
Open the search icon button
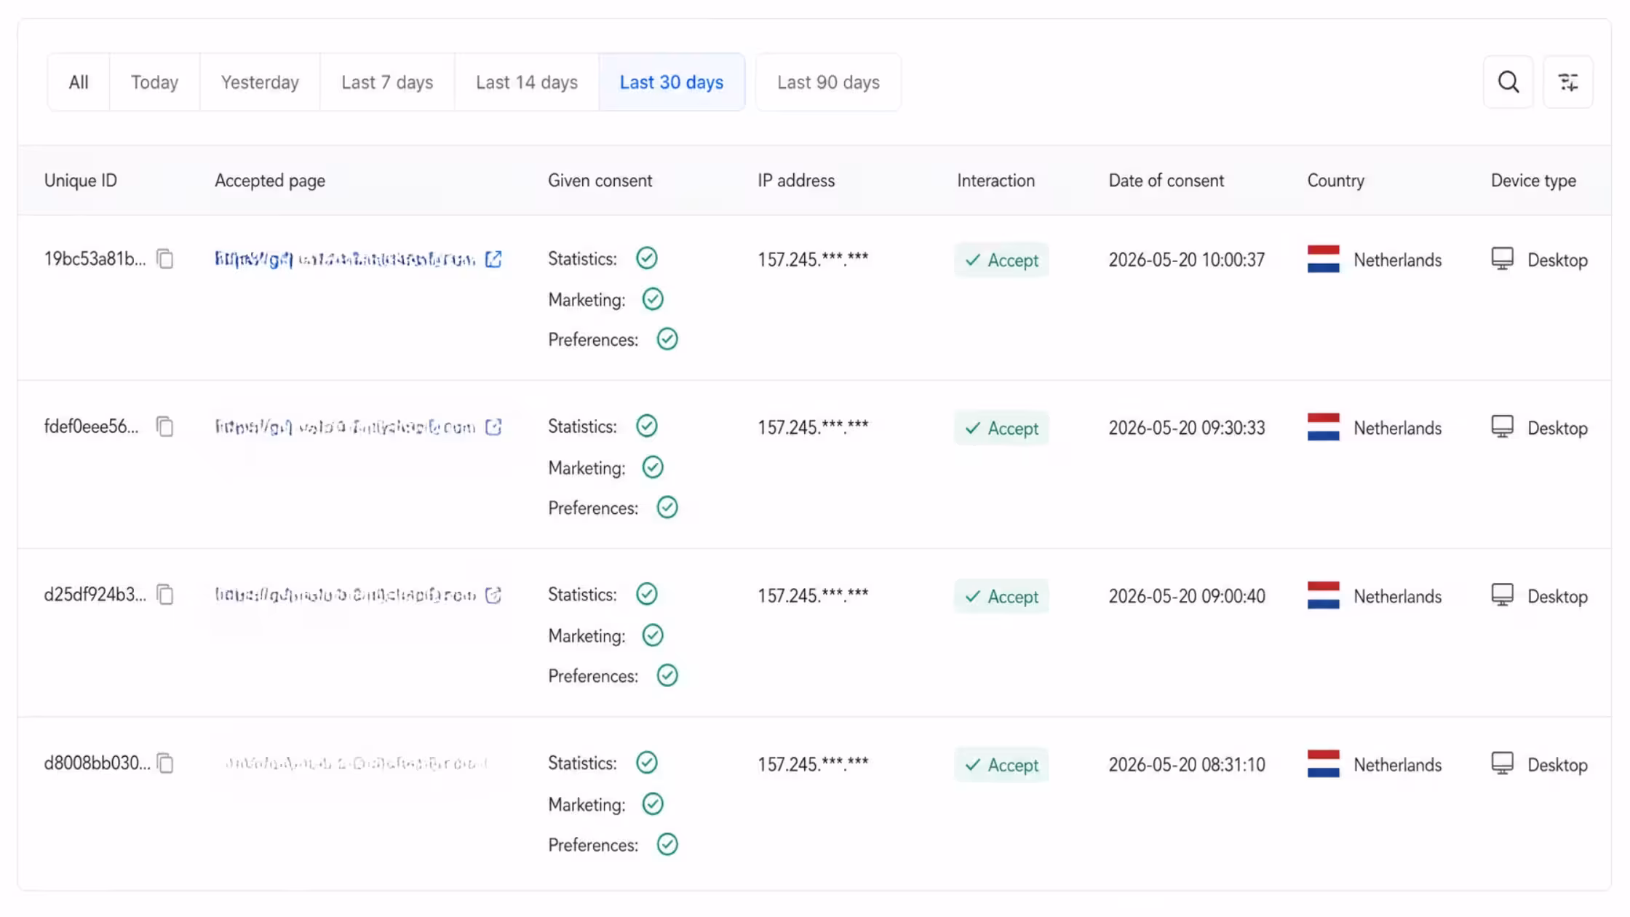point(1508,82)
